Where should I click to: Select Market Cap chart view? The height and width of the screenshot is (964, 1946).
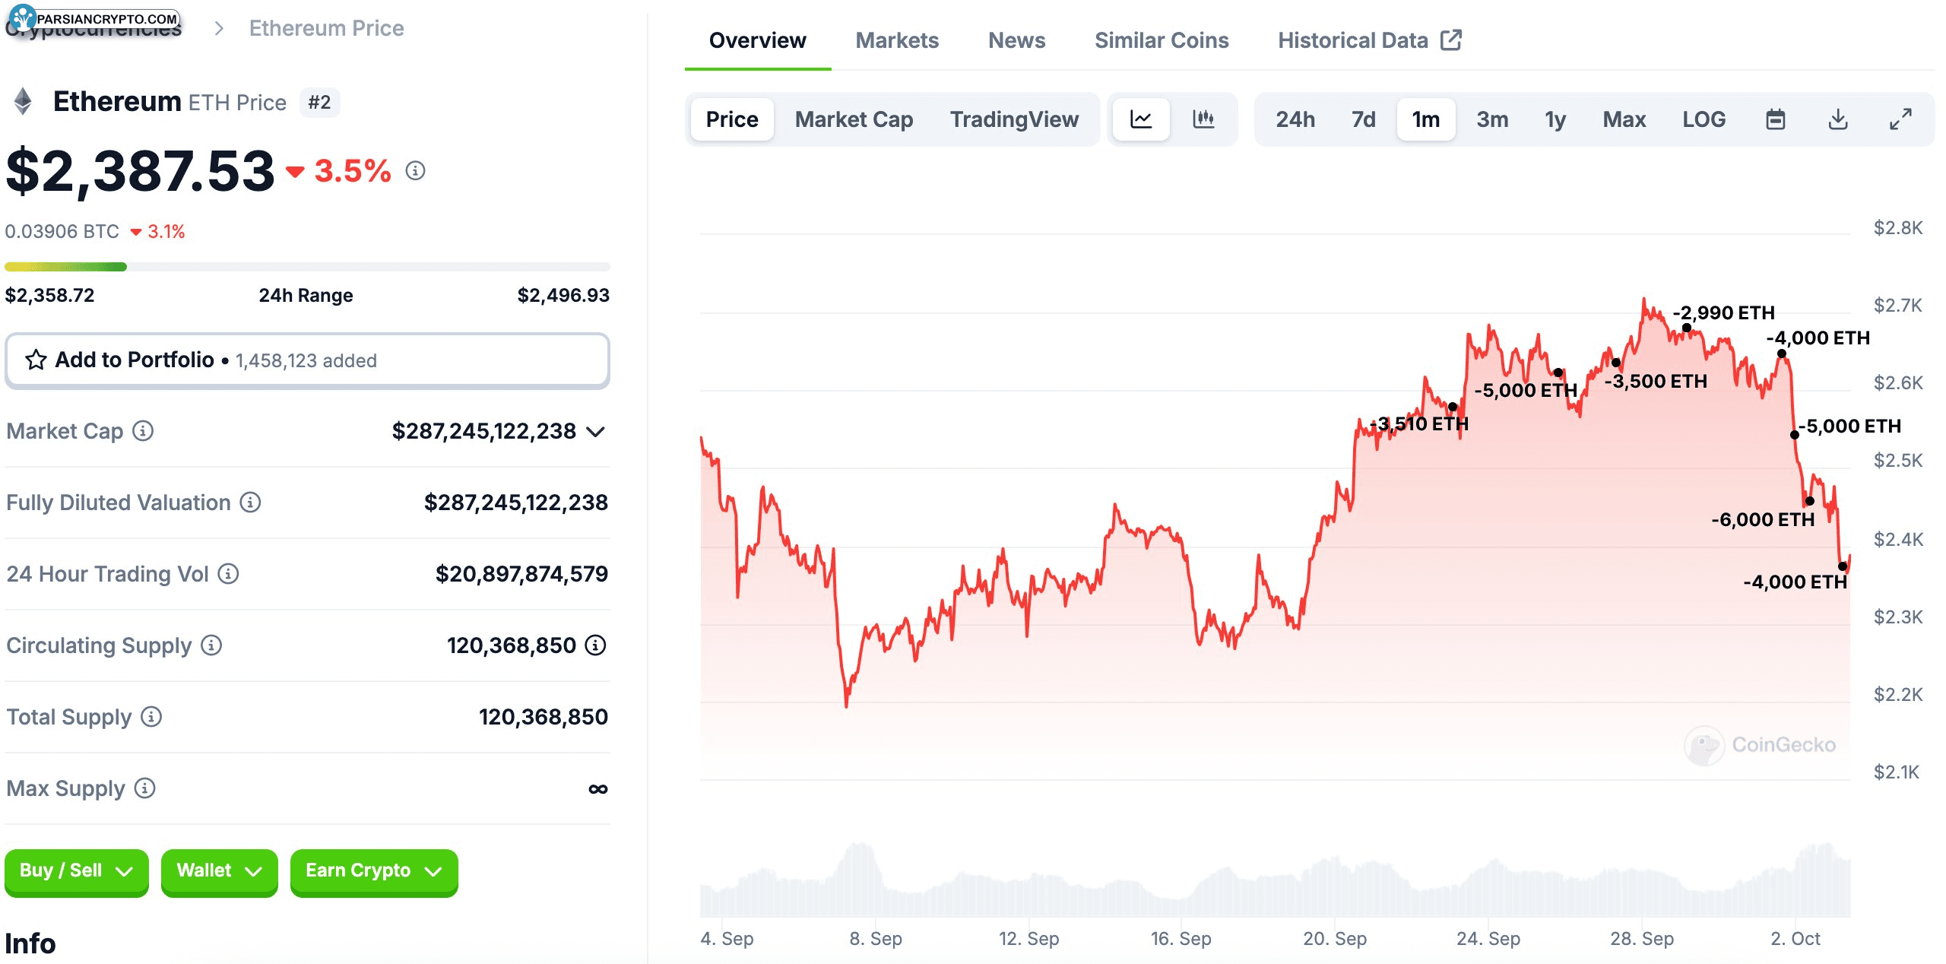854,119
